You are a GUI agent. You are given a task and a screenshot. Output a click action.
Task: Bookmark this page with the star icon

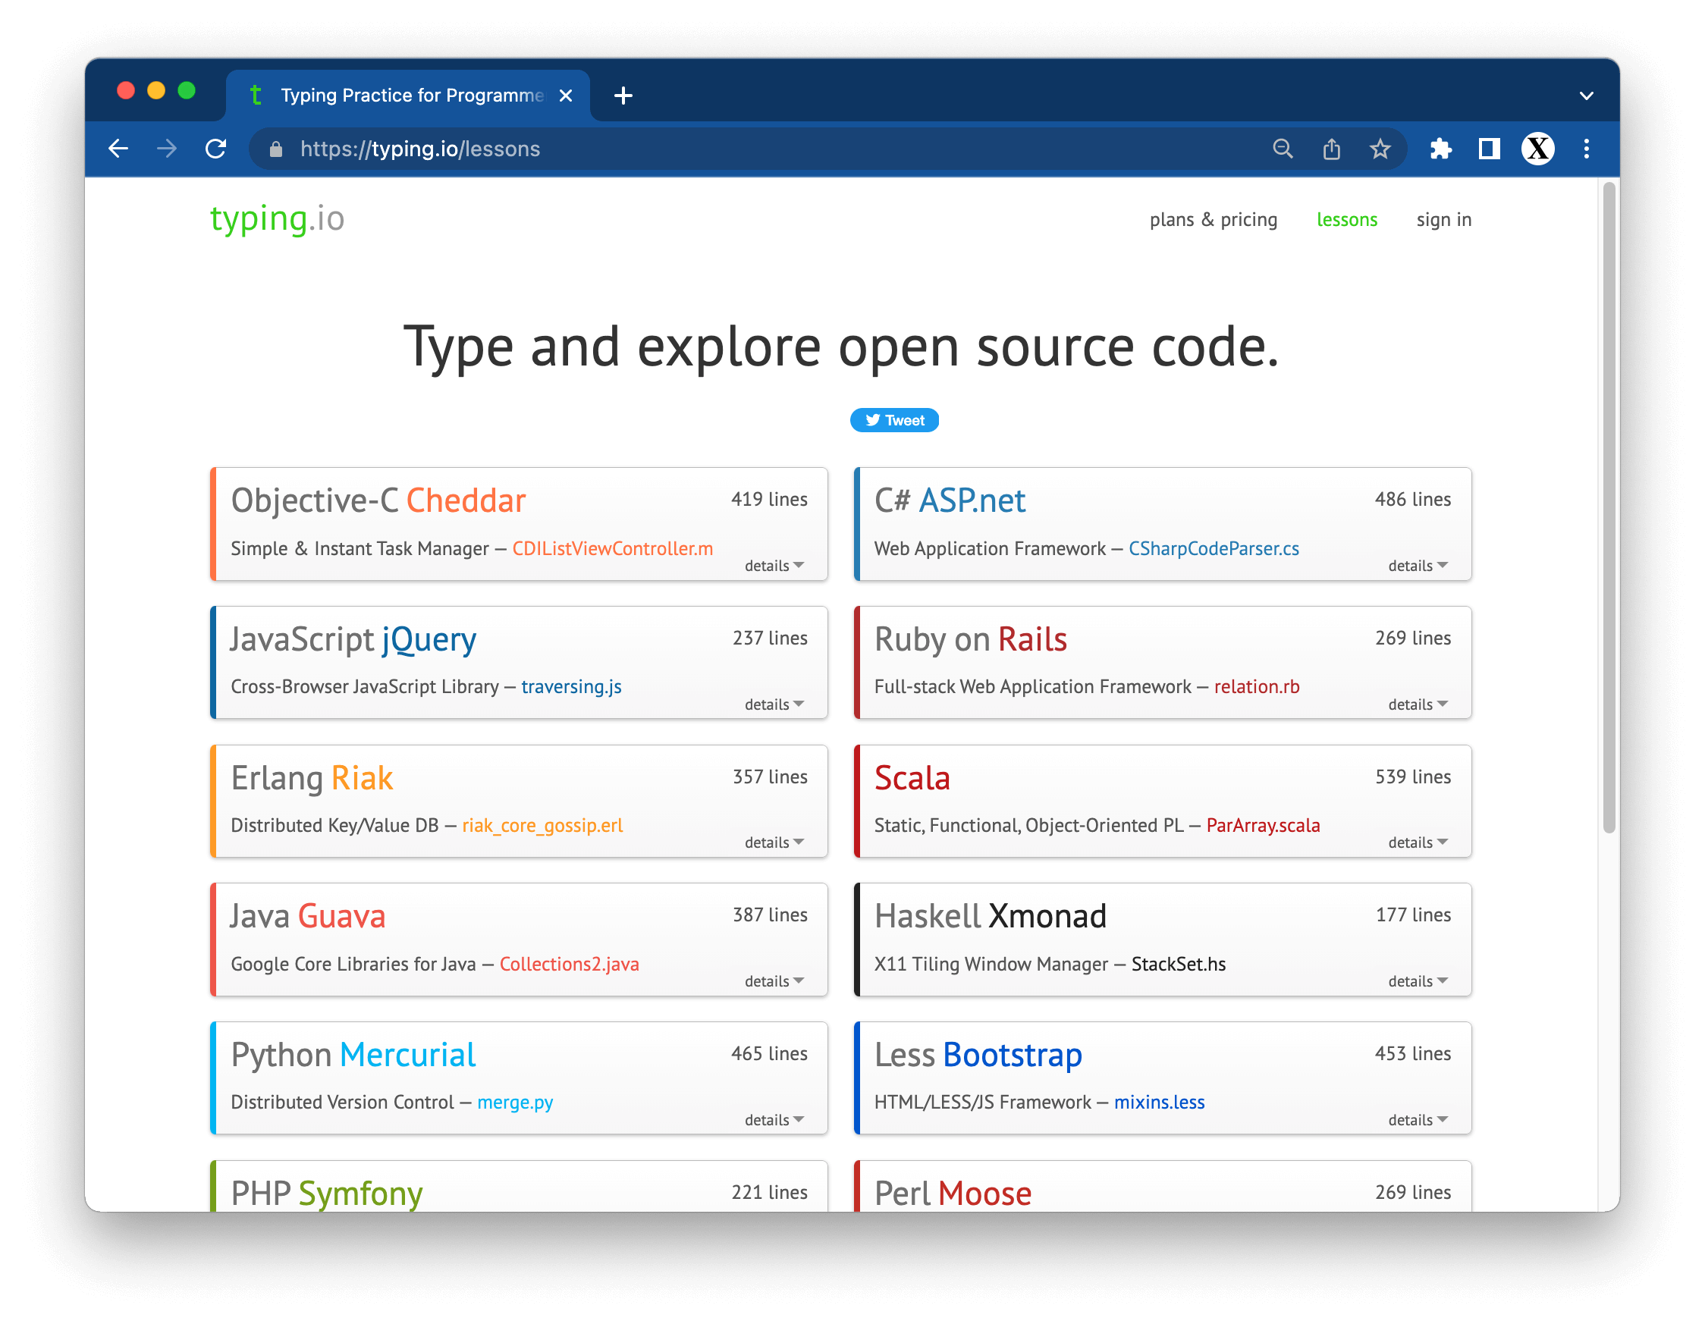tap(1380, 149)
